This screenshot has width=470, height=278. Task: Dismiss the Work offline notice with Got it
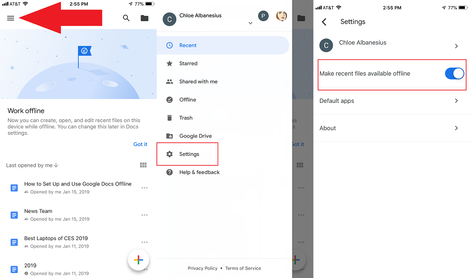point(140,144)
